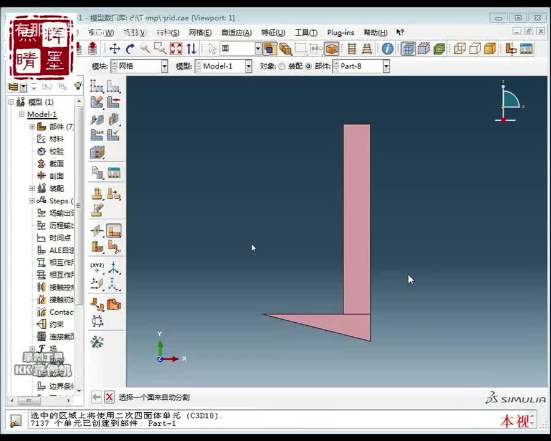Click the Verify Mesh tool
The height and width of the screenshot is (441, 551).
click(113, 135)
